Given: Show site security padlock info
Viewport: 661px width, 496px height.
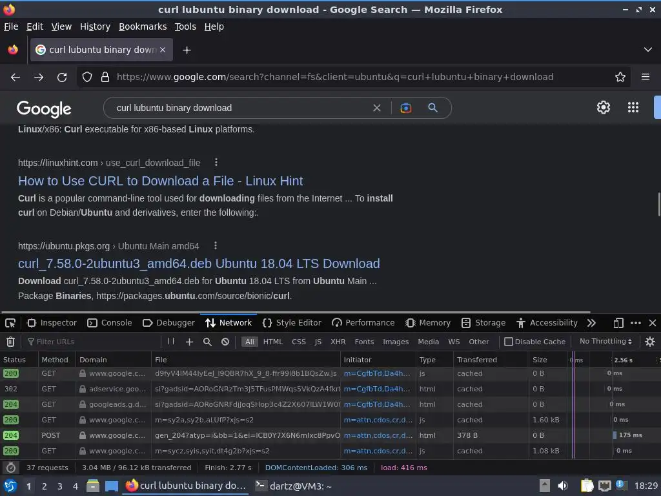Looking at the screenshot, I should tap(105, 77).
